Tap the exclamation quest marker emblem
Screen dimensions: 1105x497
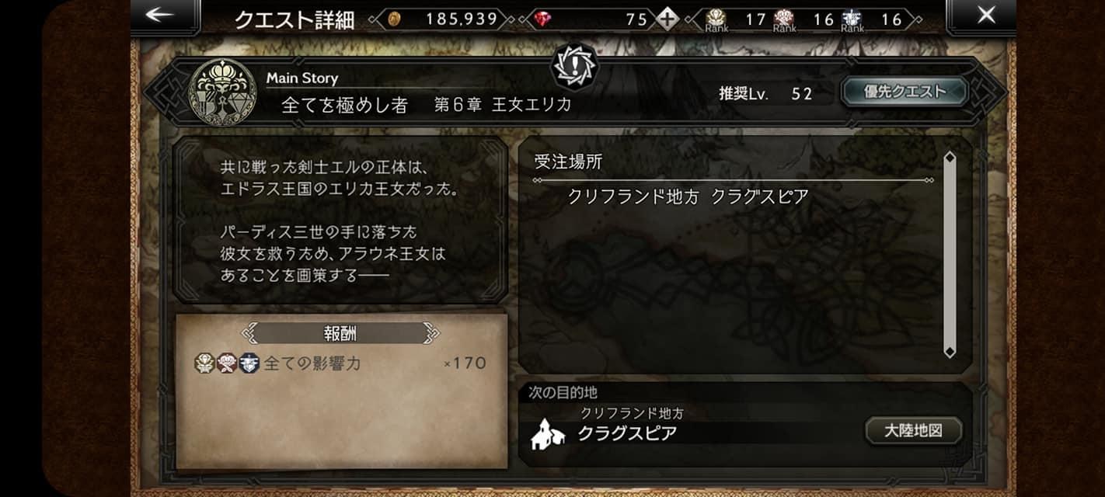click(x=574, y=67)
